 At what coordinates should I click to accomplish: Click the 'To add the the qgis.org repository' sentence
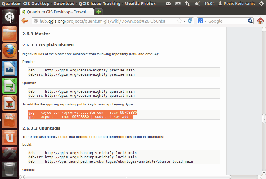78,104
